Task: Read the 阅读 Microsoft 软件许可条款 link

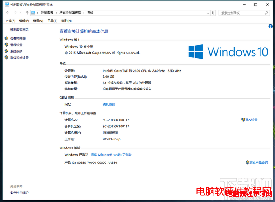Action: pos(111,155)
